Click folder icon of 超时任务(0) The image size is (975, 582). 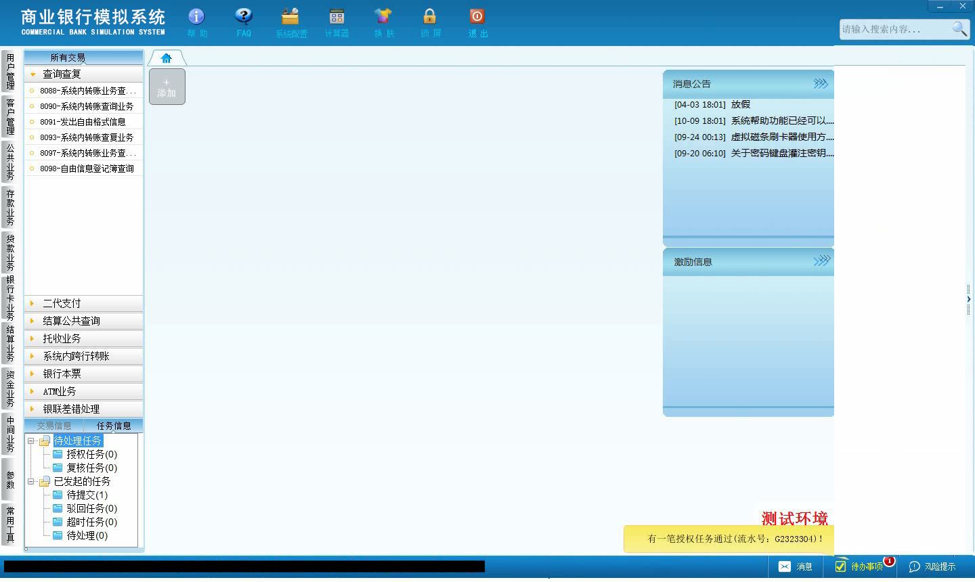(x=58, y=522)
